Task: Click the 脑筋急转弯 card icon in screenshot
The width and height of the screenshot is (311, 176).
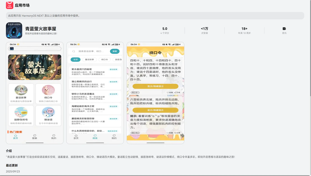Action: (21, 112)
